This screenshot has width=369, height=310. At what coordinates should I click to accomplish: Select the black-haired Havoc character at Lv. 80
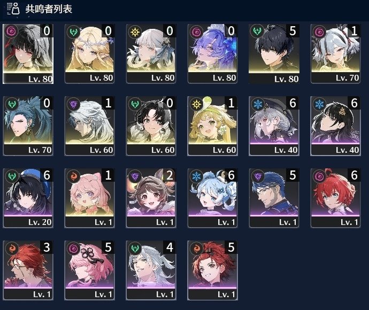[28, 54]
